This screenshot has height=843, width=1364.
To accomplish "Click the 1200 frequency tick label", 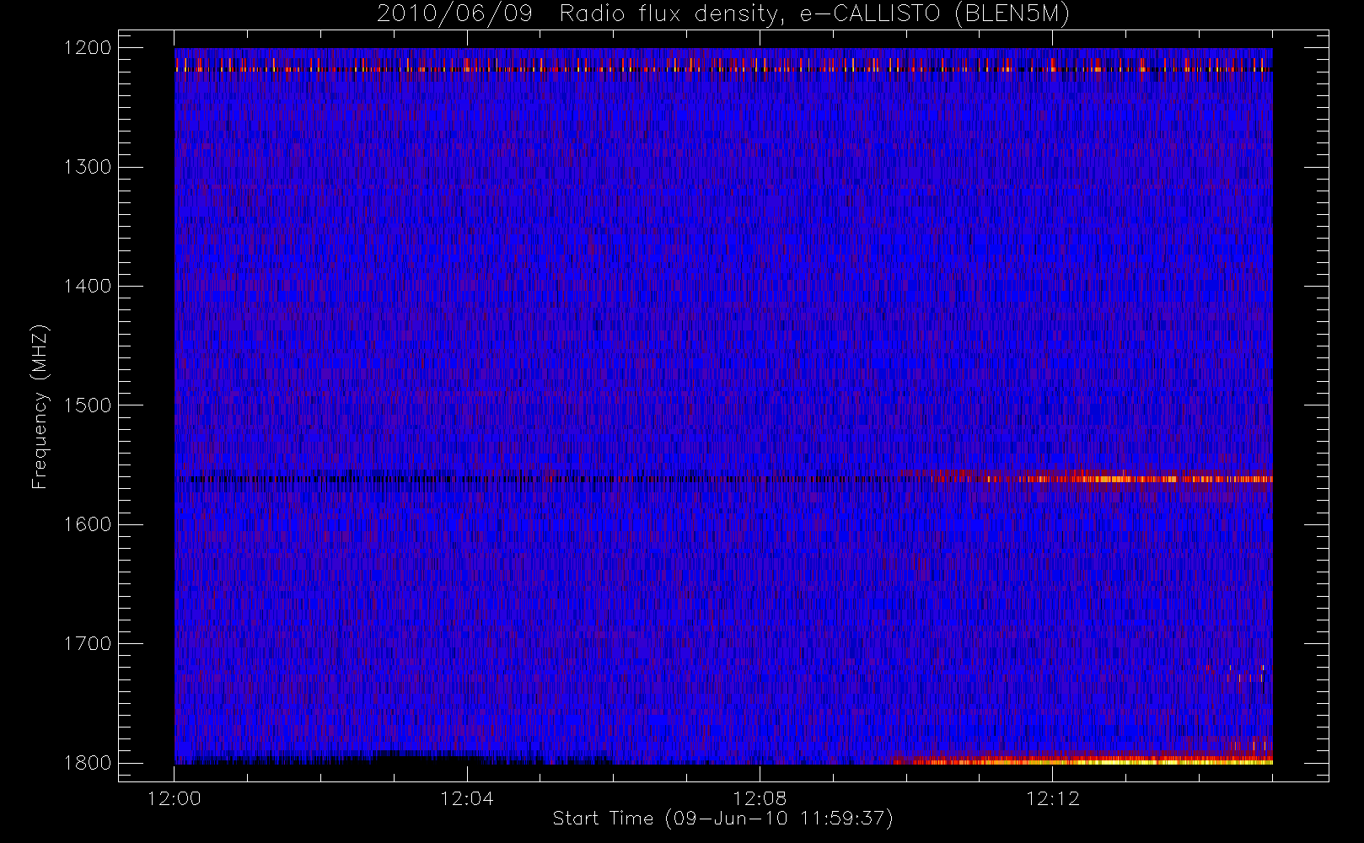I will coord(88,48).
